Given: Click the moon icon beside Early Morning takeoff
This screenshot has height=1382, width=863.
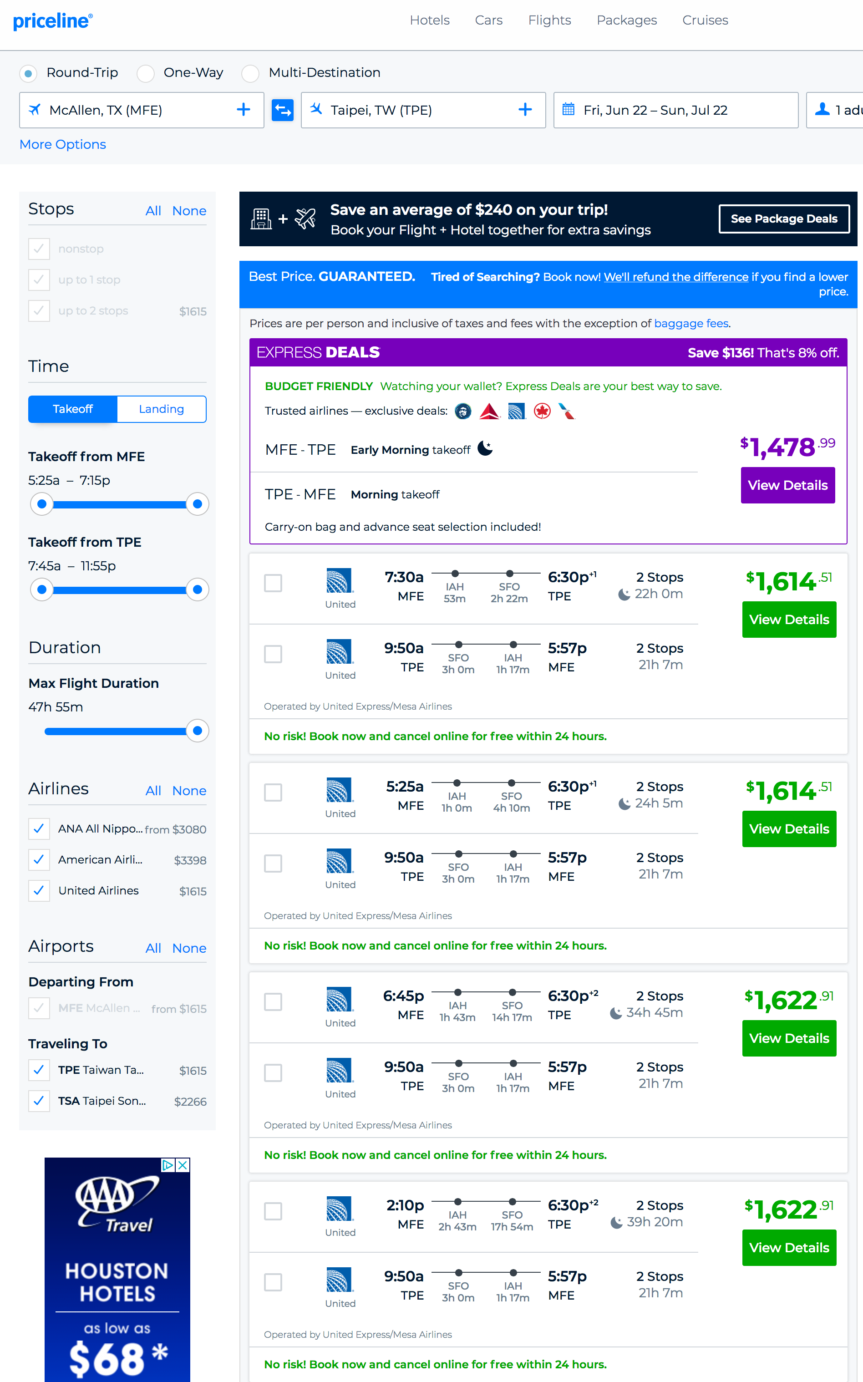Looking at the screenshot, I should pos(485,448).
